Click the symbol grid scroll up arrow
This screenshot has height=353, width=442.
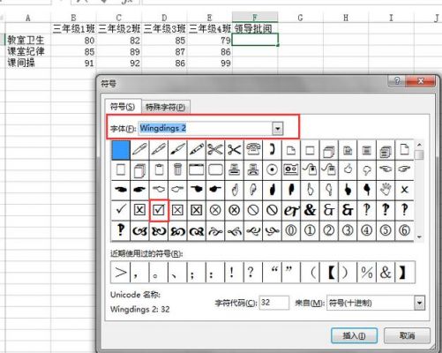coord(419,145)
